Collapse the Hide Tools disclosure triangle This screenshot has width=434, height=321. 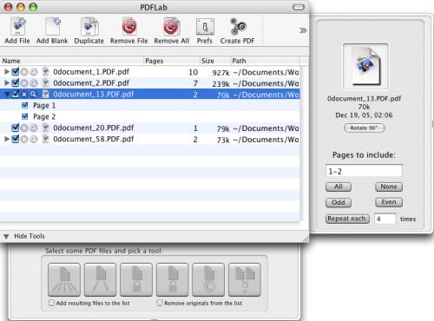6,237
